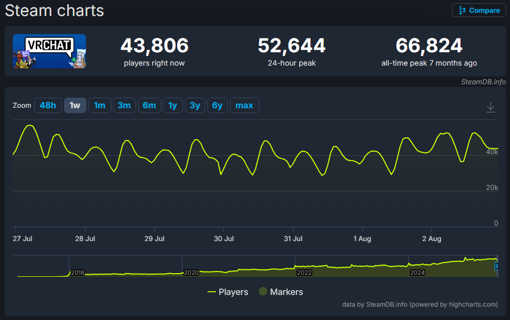Toggle the Players series in legend
This screenshot has height=320, width=510.
[x=228, y=292]
